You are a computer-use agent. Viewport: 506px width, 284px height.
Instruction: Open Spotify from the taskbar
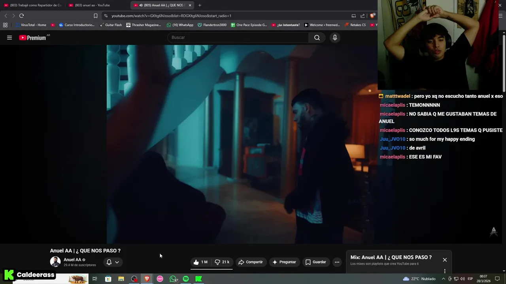(186, 279)
